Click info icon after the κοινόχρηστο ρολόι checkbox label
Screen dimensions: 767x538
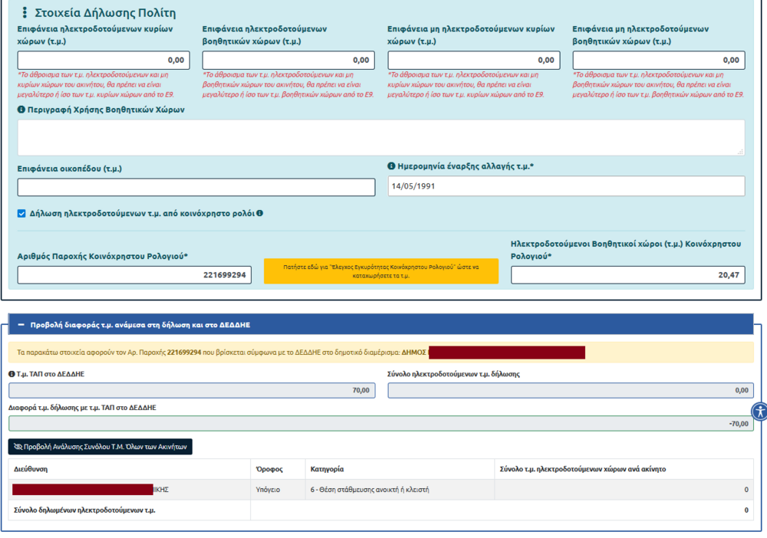tap(260, 213)
